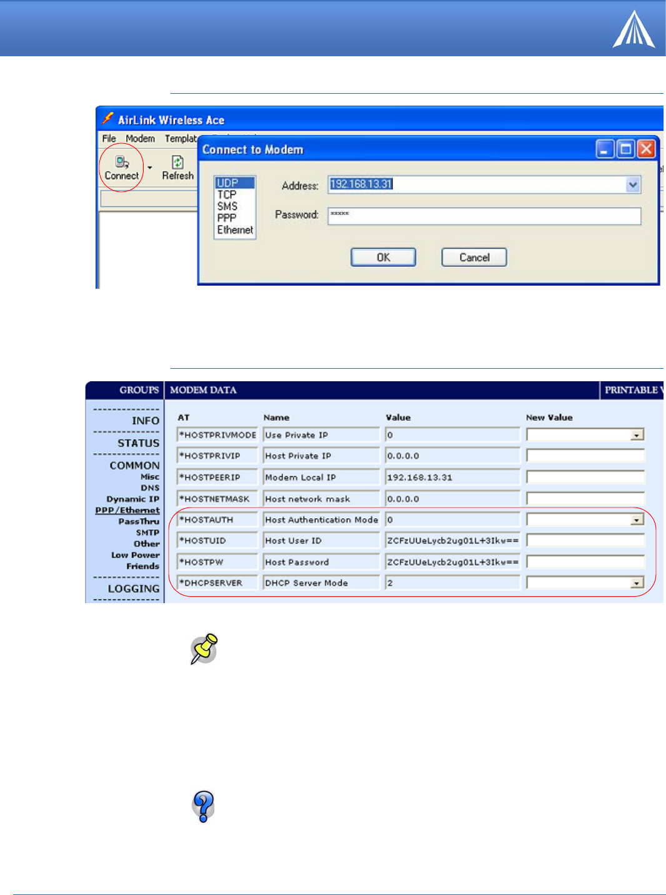This screenshot has width=666, height=895.
Task: Select the Dynamic IP subgroup
Action: point(133,499)
